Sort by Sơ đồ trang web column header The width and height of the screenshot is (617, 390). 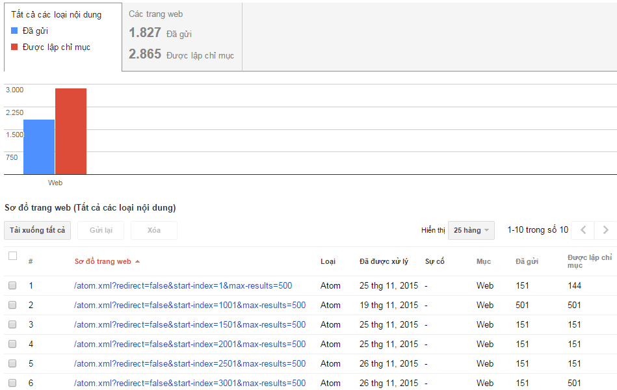pyautogui.click(x=103, y=262)
